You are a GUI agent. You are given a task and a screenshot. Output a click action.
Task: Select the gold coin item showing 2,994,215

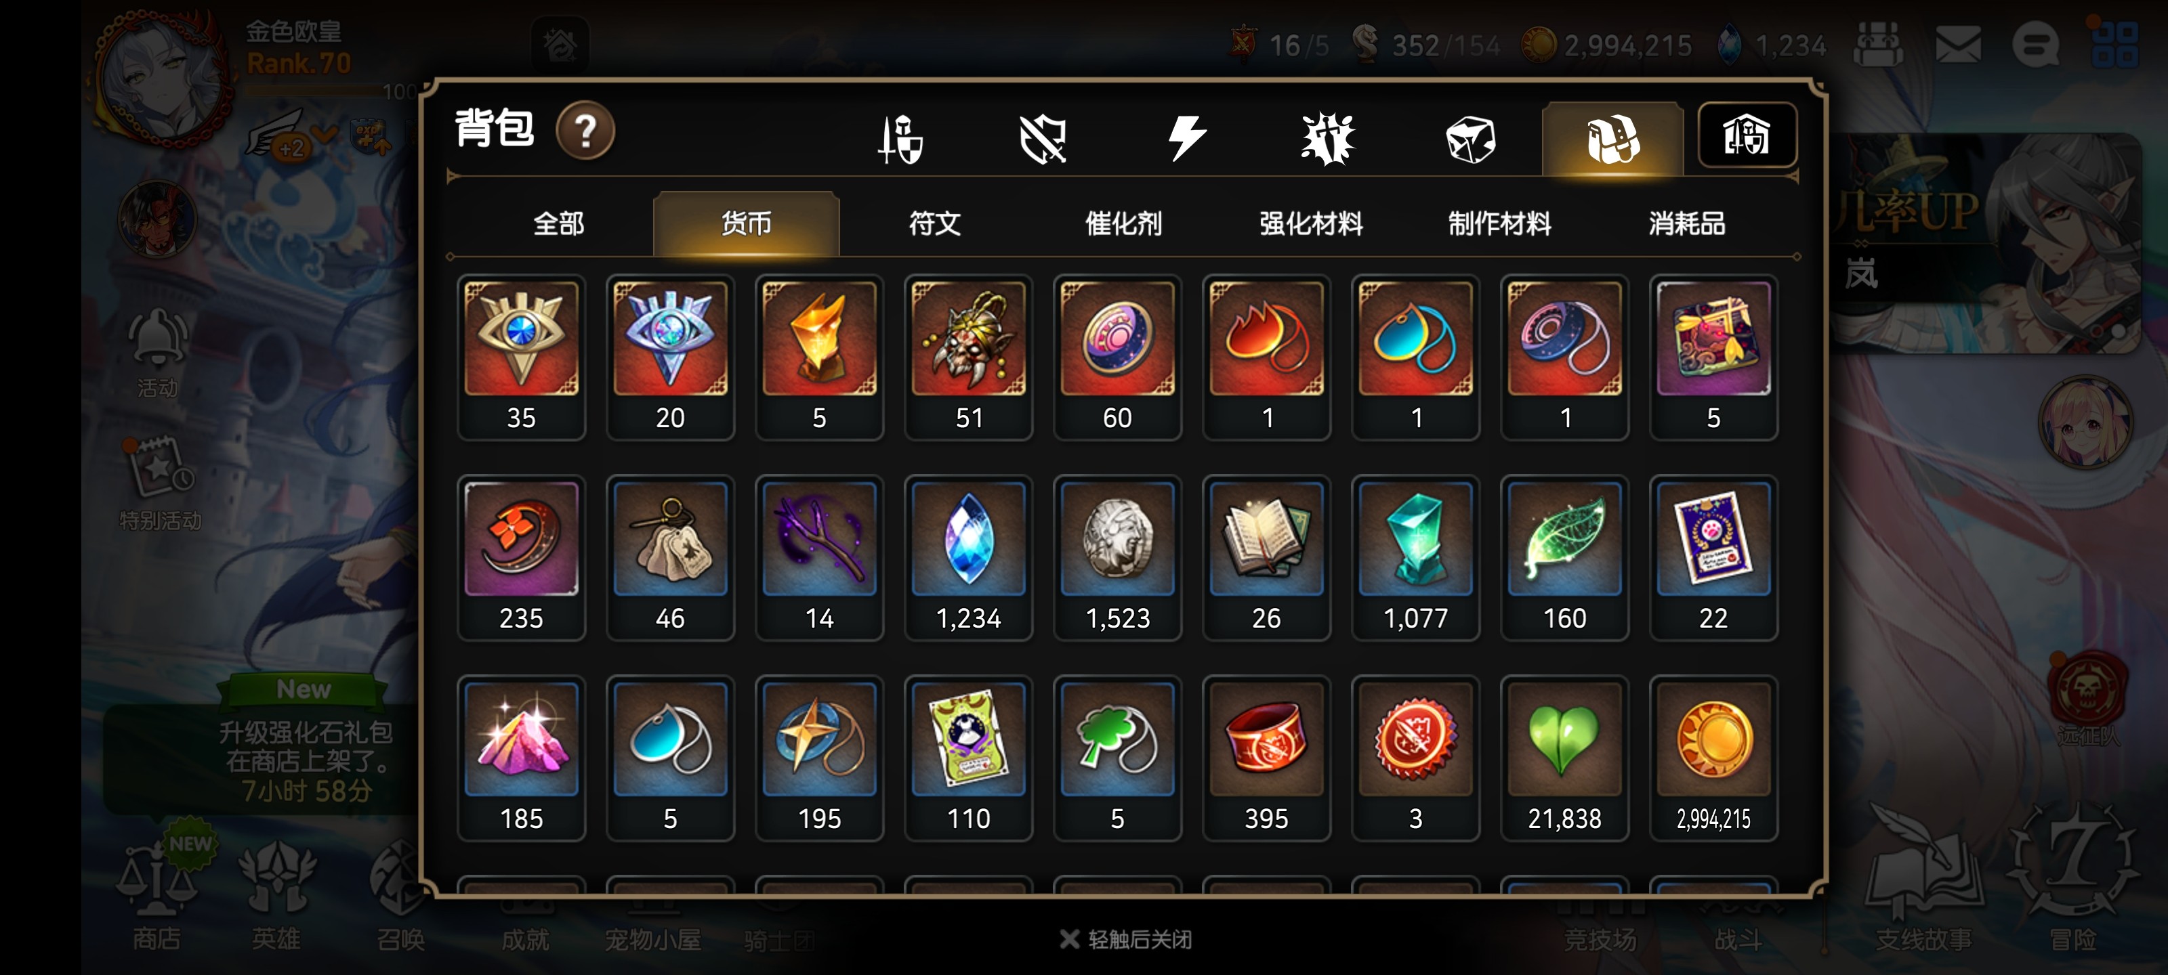click(1713, 758)
